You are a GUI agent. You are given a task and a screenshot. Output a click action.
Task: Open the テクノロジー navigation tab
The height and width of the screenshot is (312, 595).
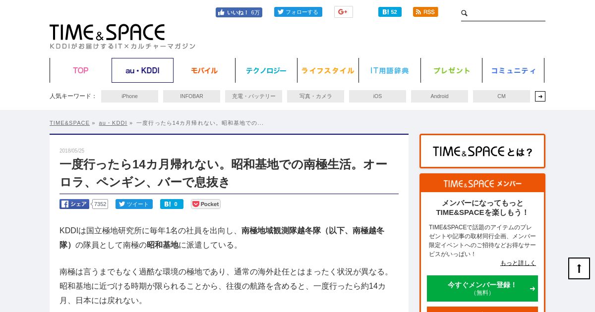tap(266, 70)
